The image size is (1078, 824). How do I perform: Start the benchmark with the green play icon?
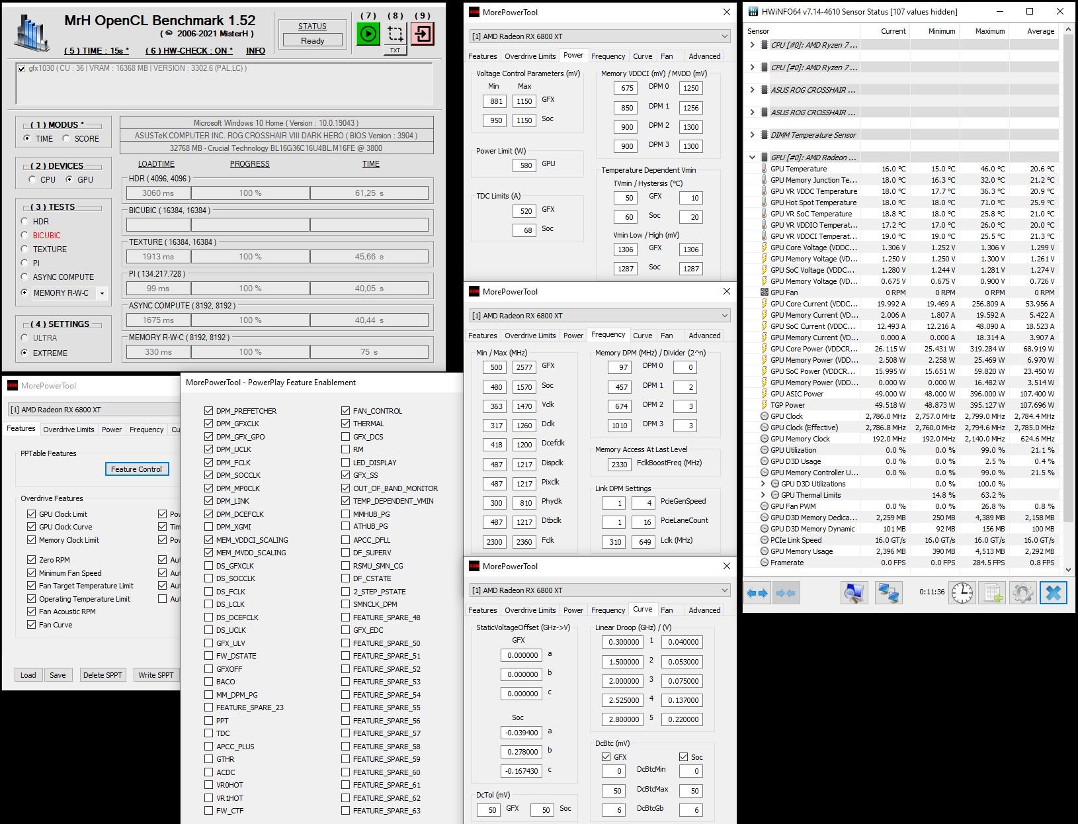(x=368, y=34)
